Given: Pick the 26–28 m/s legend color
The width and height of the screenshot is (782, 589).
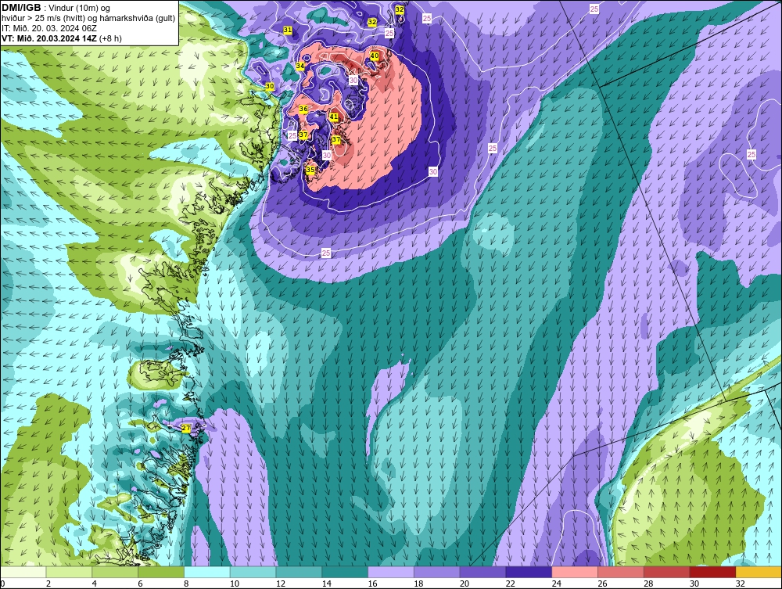Looking at the screenshot, I should [x=620, y=572].
